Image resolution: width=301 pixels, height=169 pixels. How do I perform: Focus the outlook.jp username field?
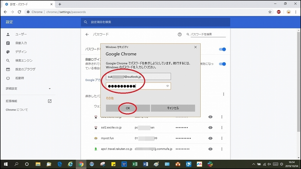point(138,76)
